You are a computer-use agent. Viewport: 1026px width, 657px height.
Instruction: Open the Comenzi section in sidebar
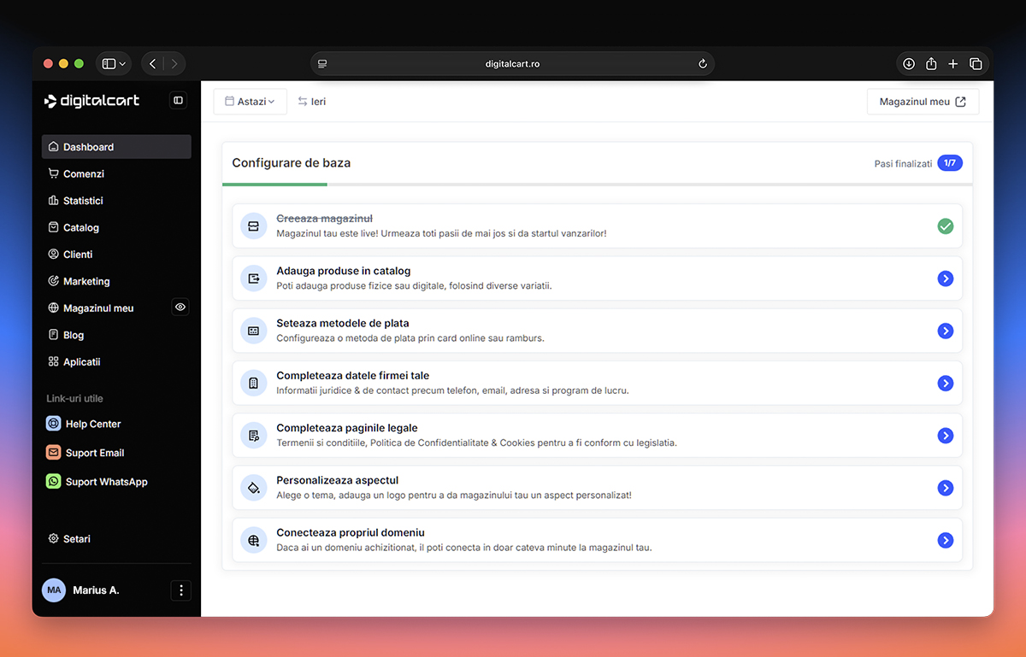point(53,173)
